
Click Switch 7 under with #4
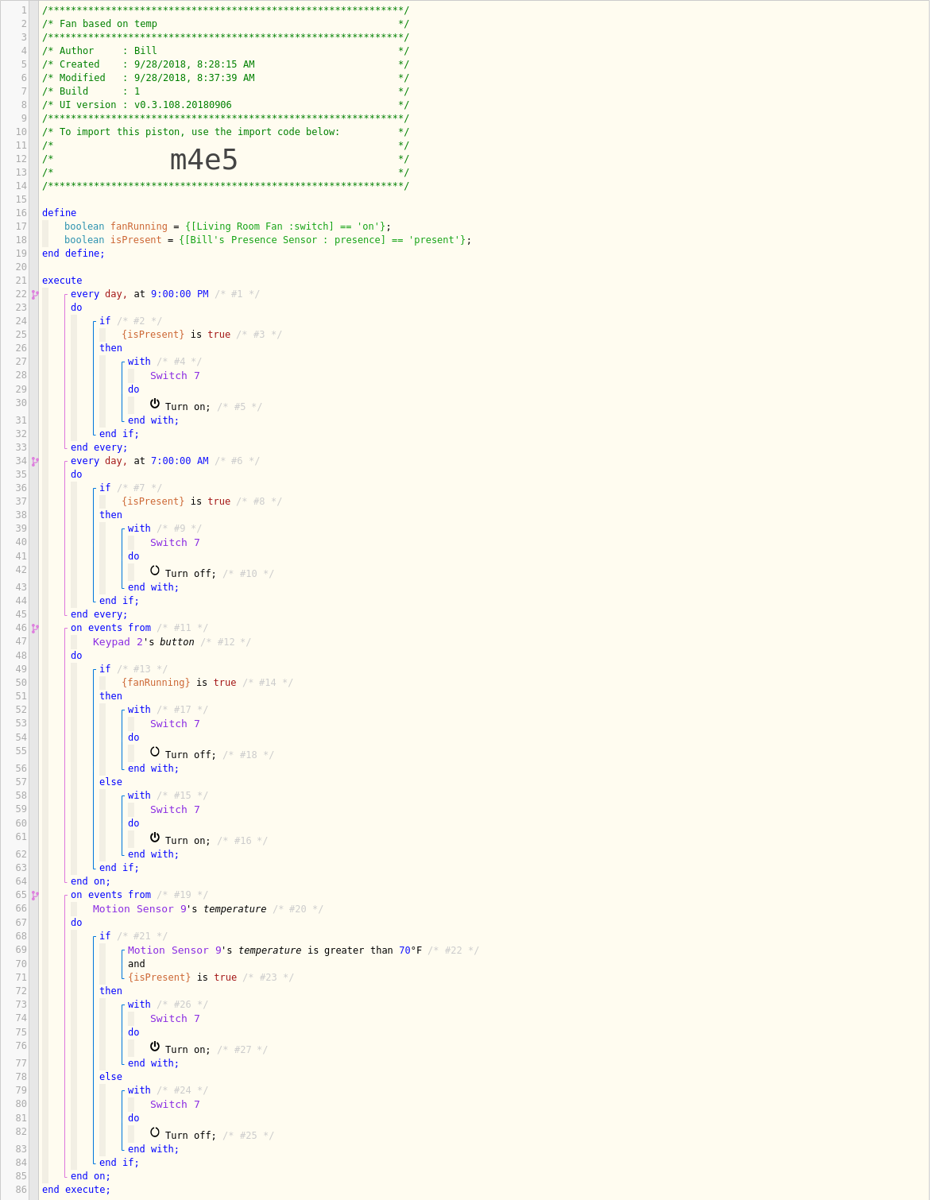[175, 376]
